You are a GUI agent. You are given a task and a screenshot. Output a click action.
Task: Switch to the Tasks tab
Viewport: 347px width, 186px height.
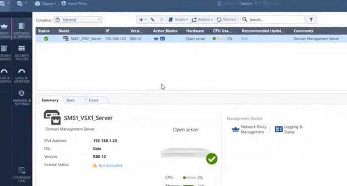point(70,100)
